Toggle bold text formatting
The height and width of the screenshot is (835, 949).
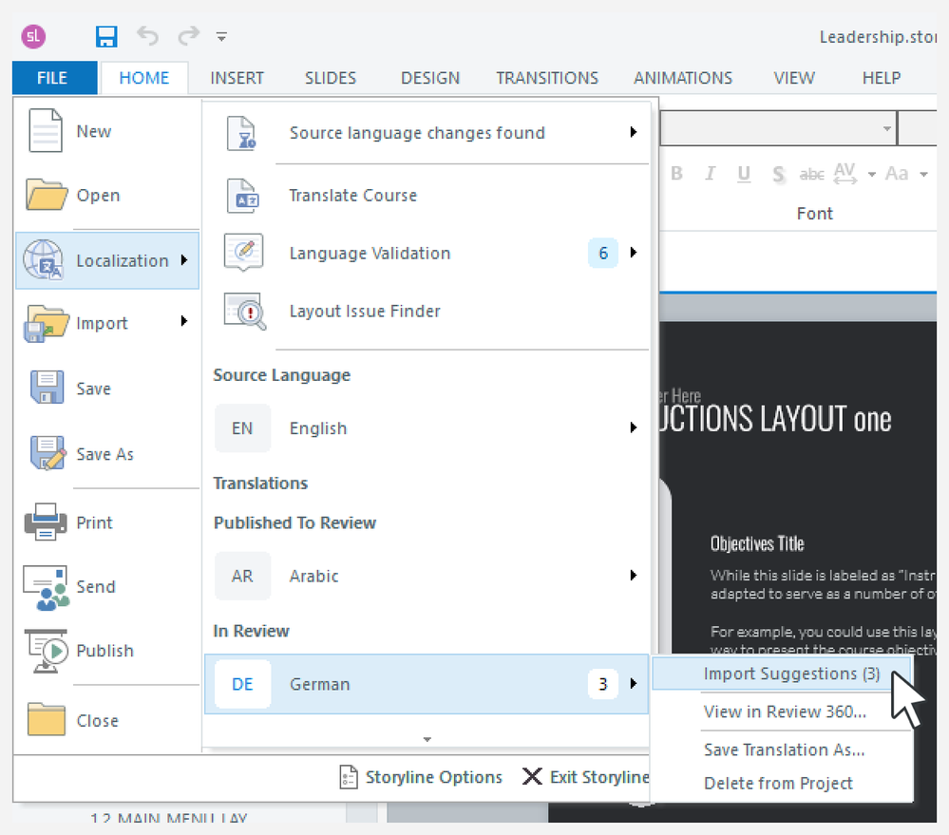pyautogui.click(x=677, y=174)
